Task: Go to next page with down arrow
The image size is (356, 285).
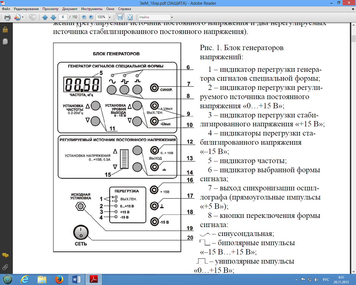Action: click(x=53, y=17)
